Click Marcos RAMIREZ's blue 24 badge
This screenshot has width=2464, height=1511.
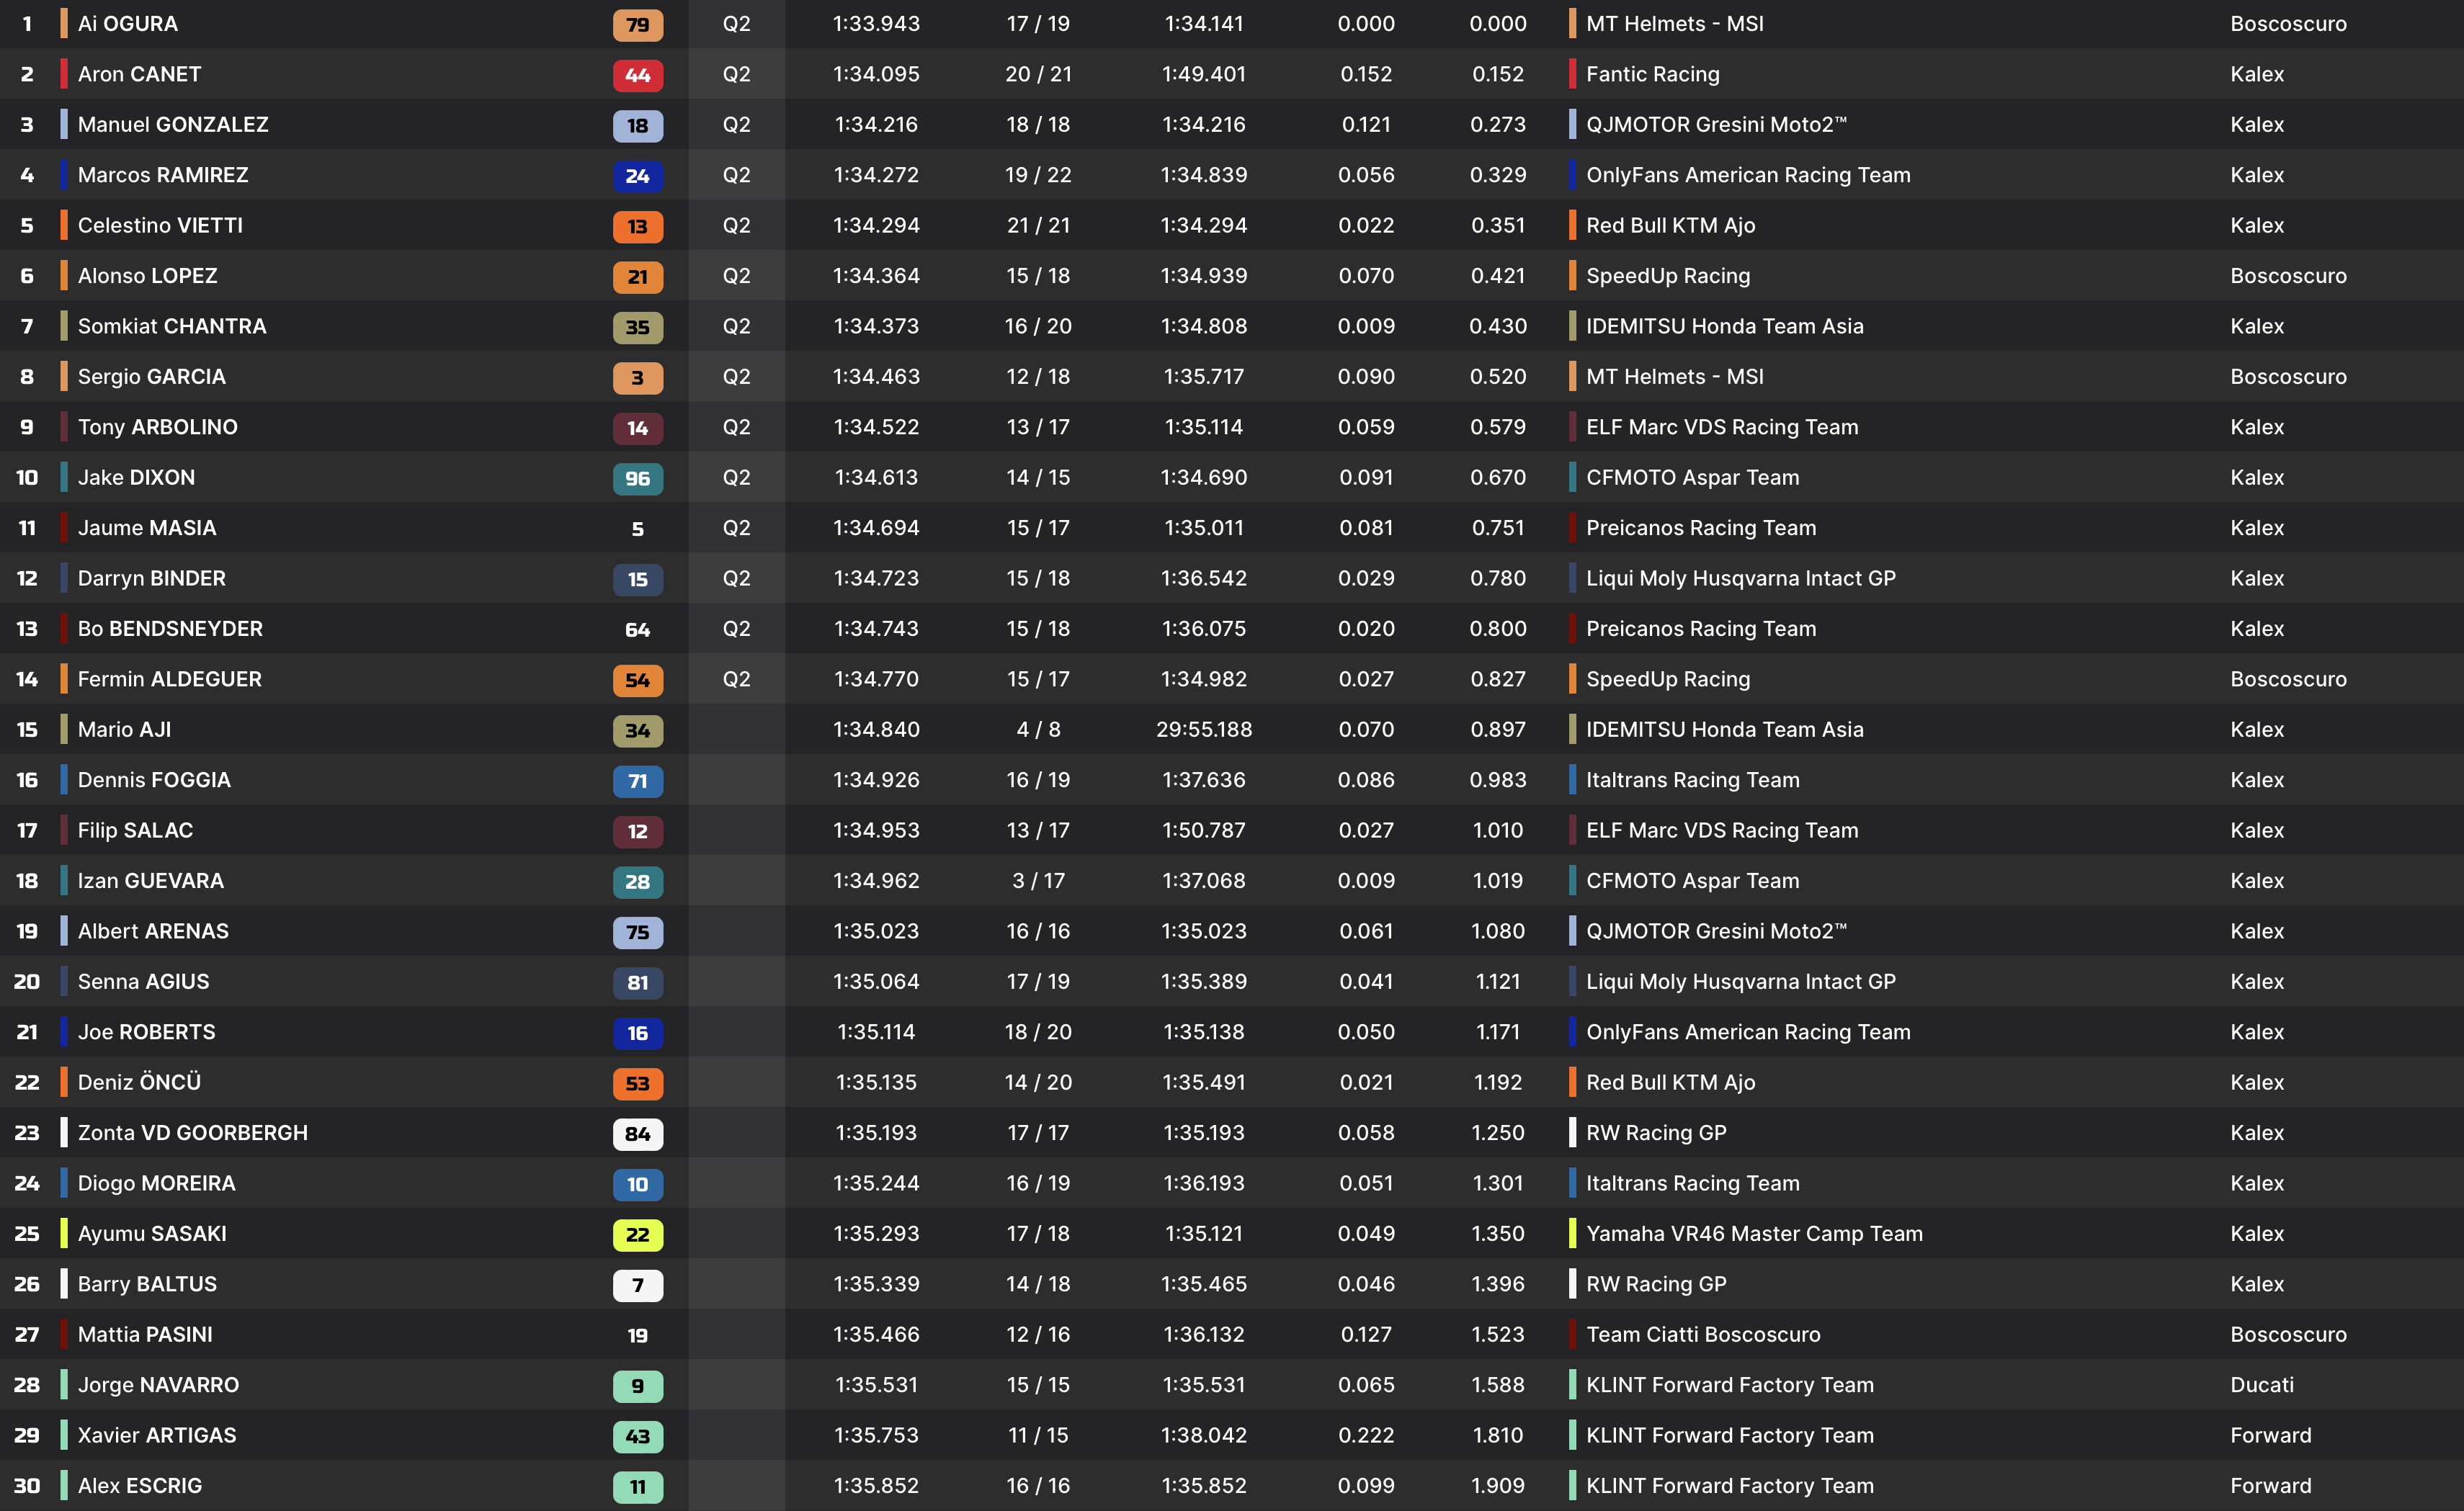(x=637, y=176)
